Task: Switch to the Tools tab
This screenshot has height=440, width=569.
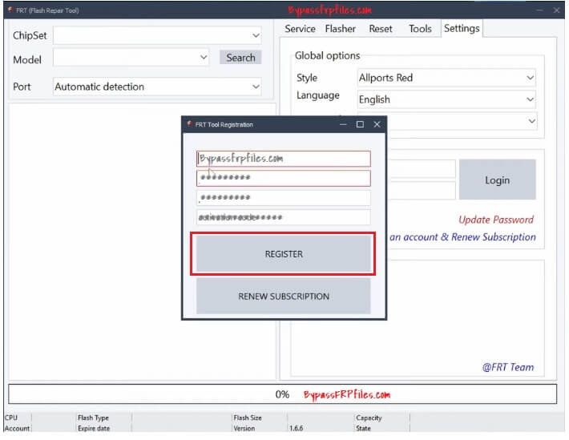Action: [x=420, y=29]
